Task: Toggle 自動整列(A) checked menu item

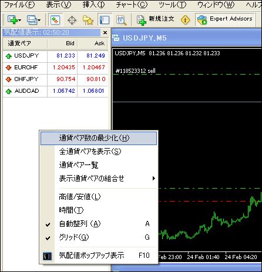Action: point(99,224)
